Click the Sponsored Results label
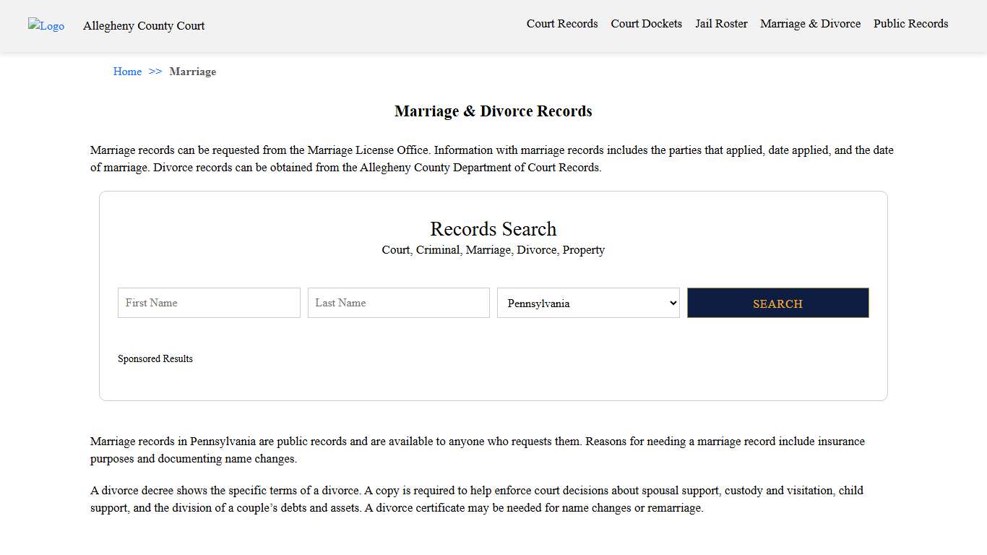 [x=155, y=358]
